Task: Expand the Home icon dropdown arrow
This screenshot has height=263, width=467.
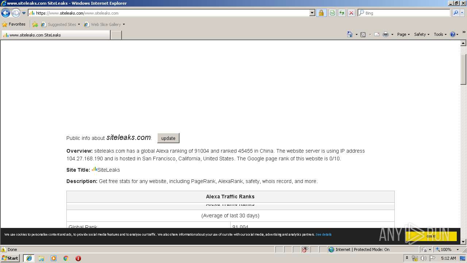Action: pos(356,34)
